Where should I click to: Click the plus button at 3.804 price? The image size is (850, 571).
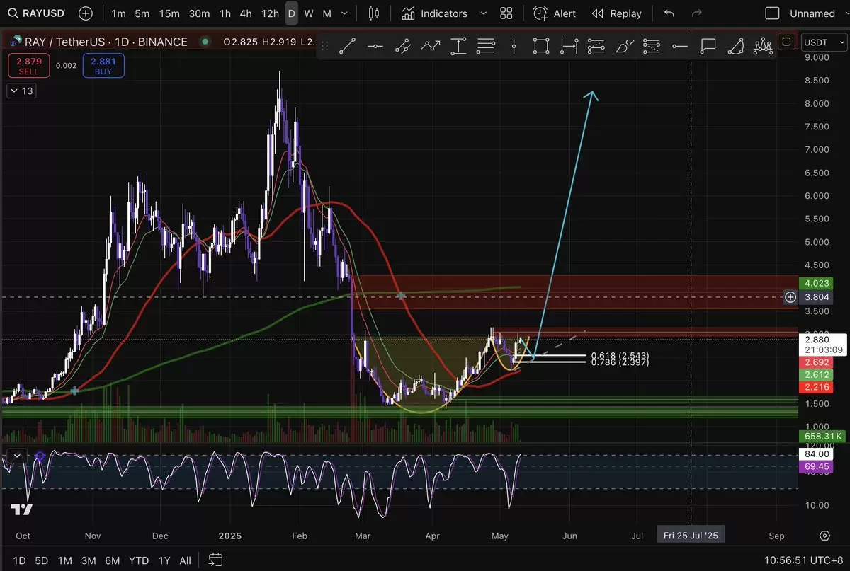[x=790, y=297]
